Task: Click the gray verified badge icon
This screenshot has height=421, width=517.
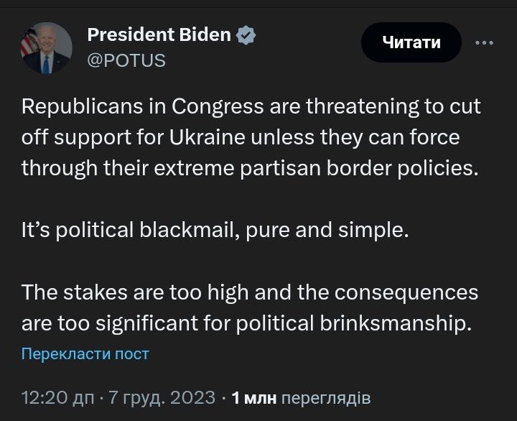Action: click(246, 34)
